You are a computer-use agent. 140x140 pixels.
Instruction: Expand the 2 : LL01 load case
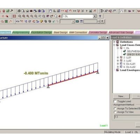118,57
